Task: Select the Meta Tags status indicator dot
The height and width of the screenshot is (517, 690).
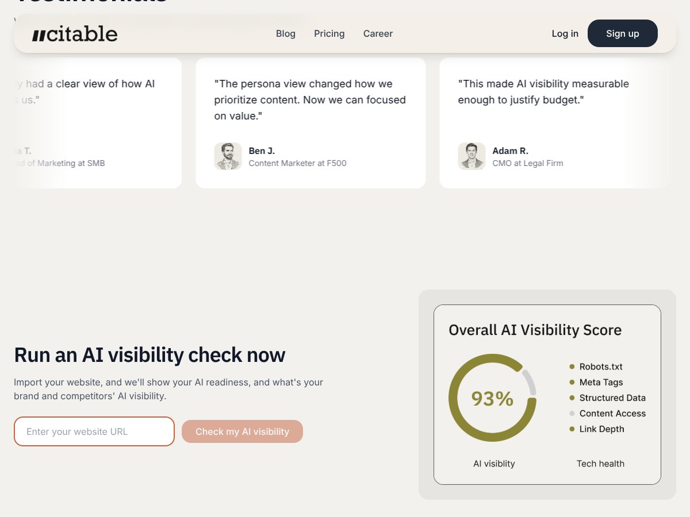Action: pyautogui.click(x=571, y=381)
